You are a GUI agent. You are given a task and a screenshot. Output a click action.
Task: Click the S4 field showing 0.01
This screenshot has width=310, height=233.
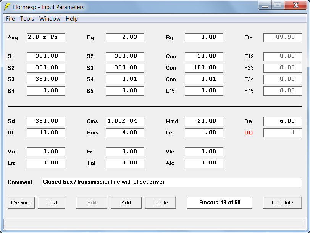(x=125, y=80)
